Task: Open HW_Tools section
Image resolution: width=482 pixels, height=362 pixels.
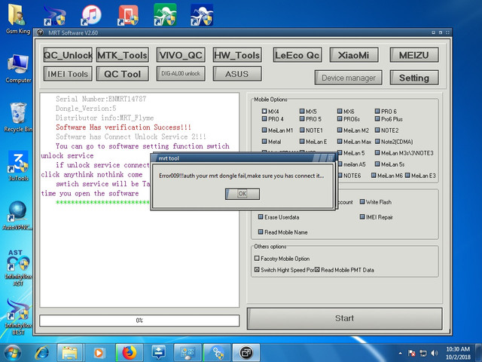Action: [x=237, y=55]
